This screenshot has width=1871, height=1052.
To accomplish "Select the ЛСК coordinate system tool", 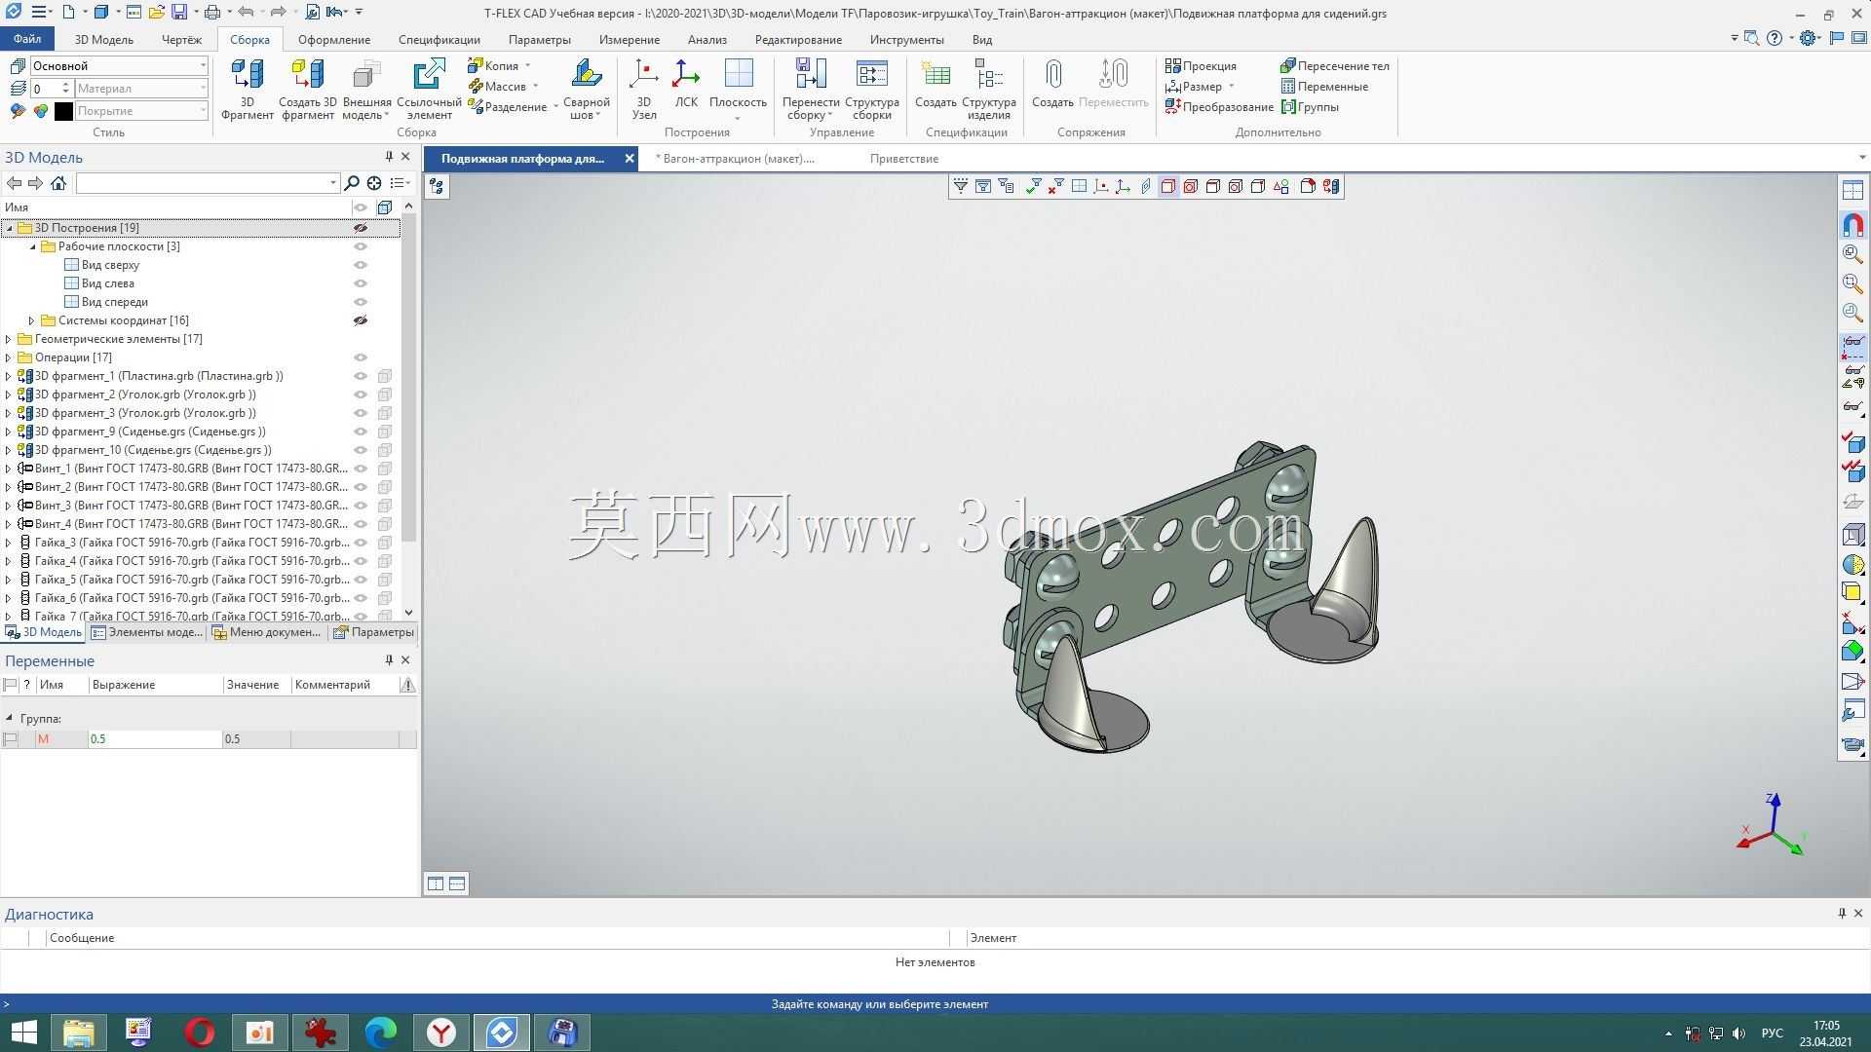I will coord(686,84).
